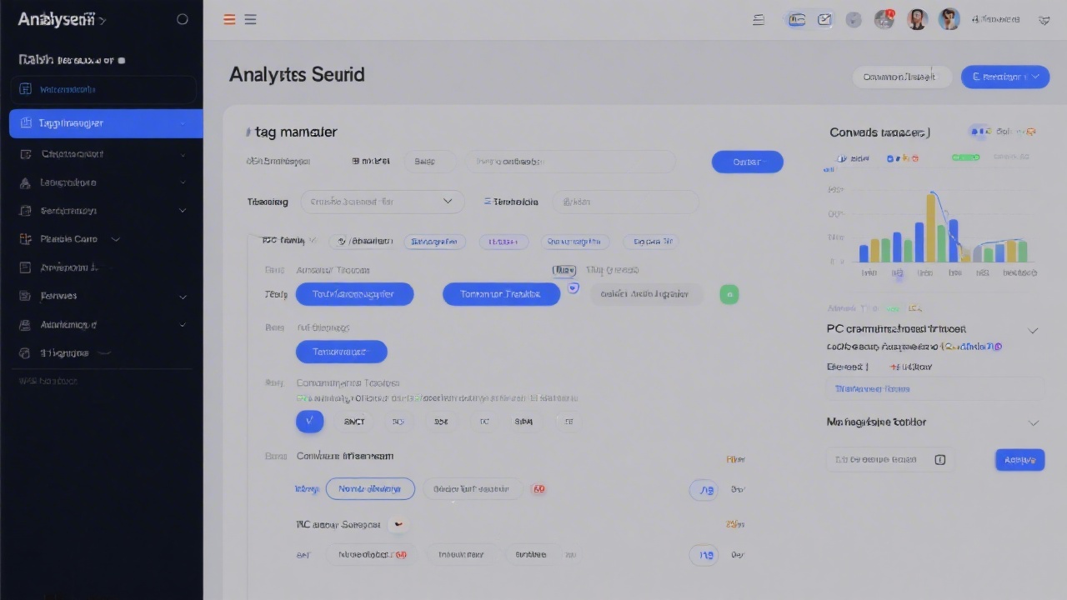Click the envelope check icon in top bar
This screenshot has height=600, width=1067.
tap(824, 18)
